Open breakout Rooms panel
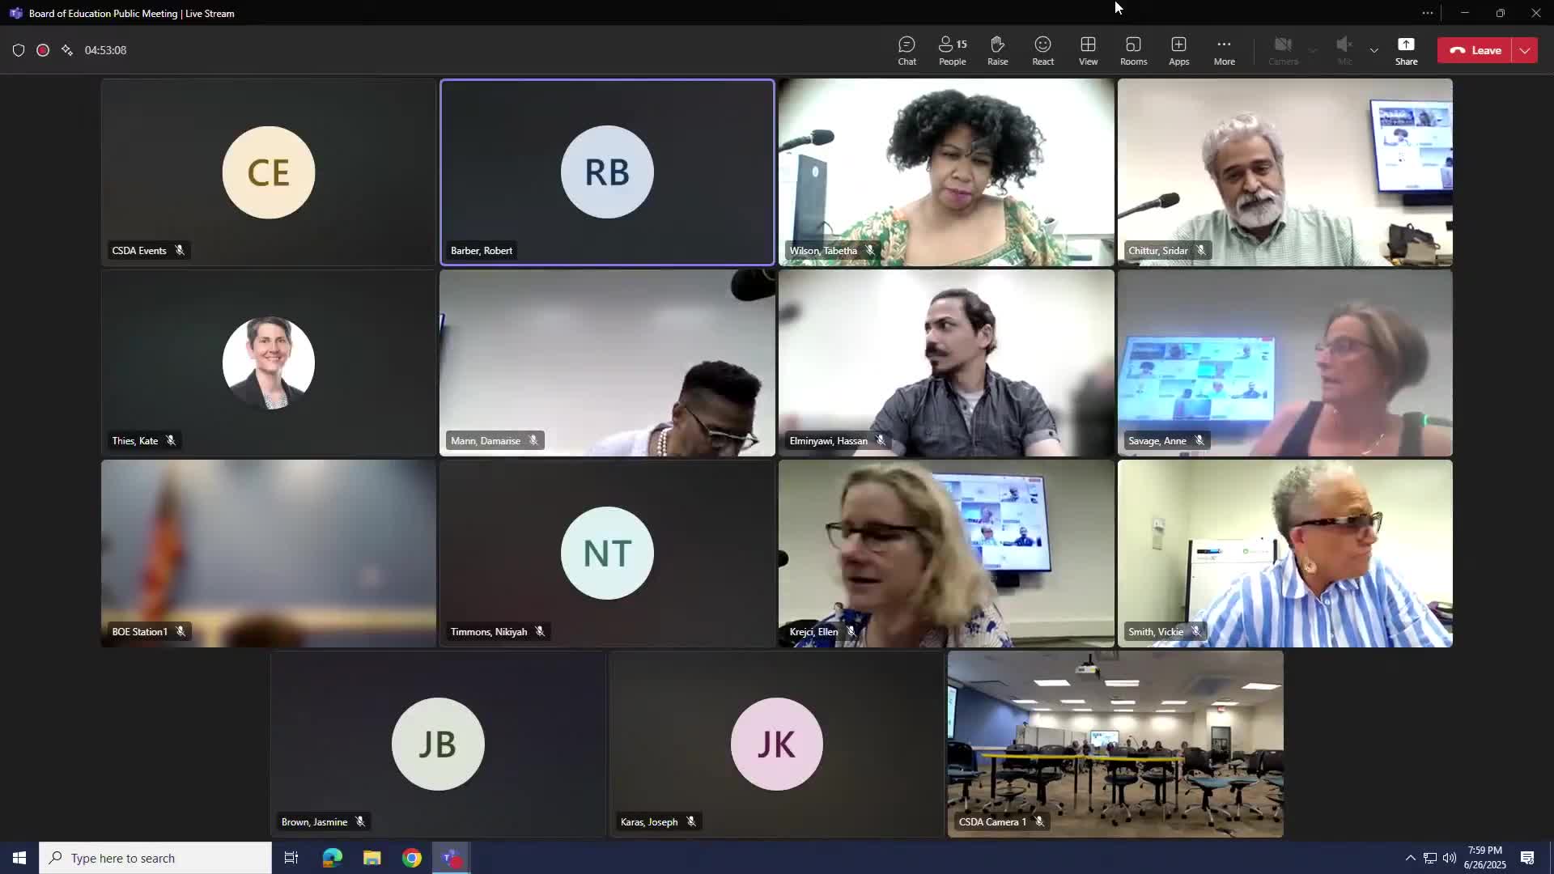Screen dimensions: 1554x874 tap(1133, 50)
